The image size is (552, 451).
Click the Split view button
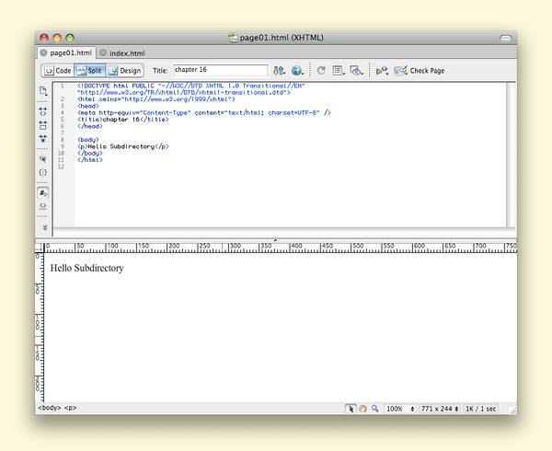89,70
